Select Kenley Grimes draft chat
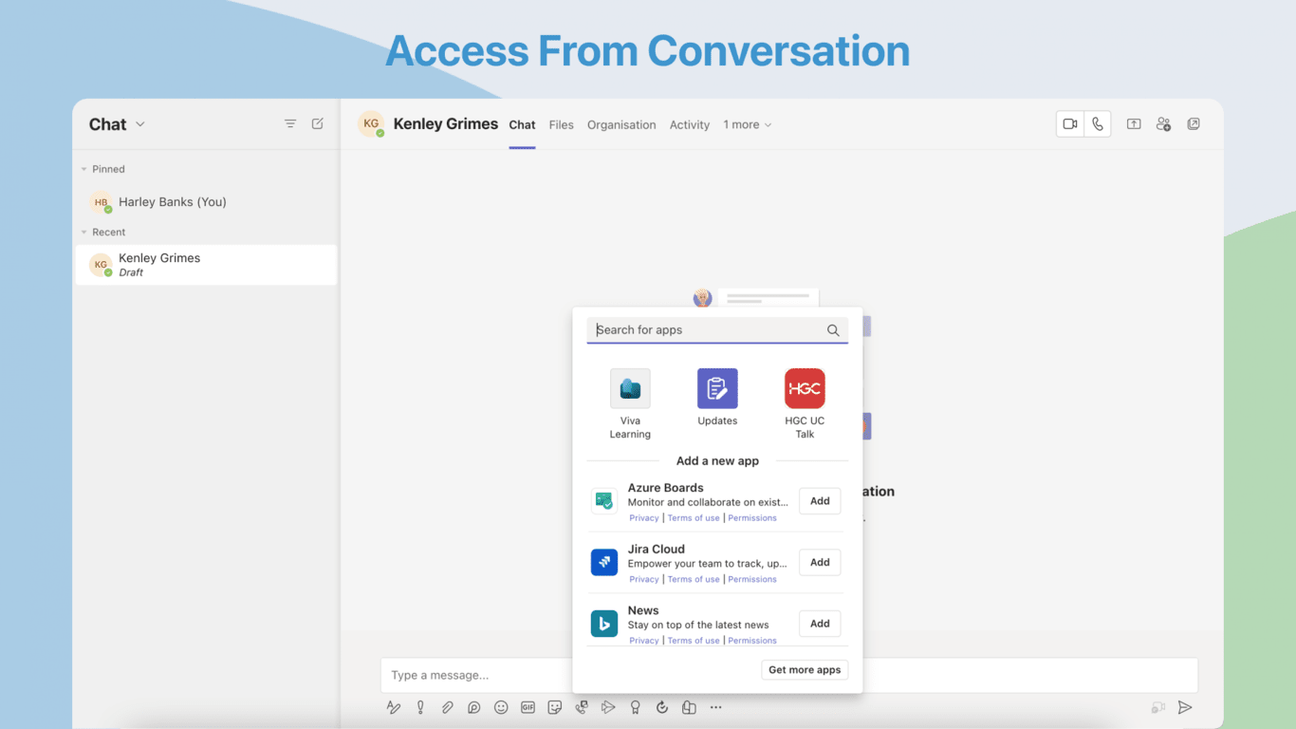The height and width of the screenshot is (729, 1296). pyautogui.click(x=206, y=265)
